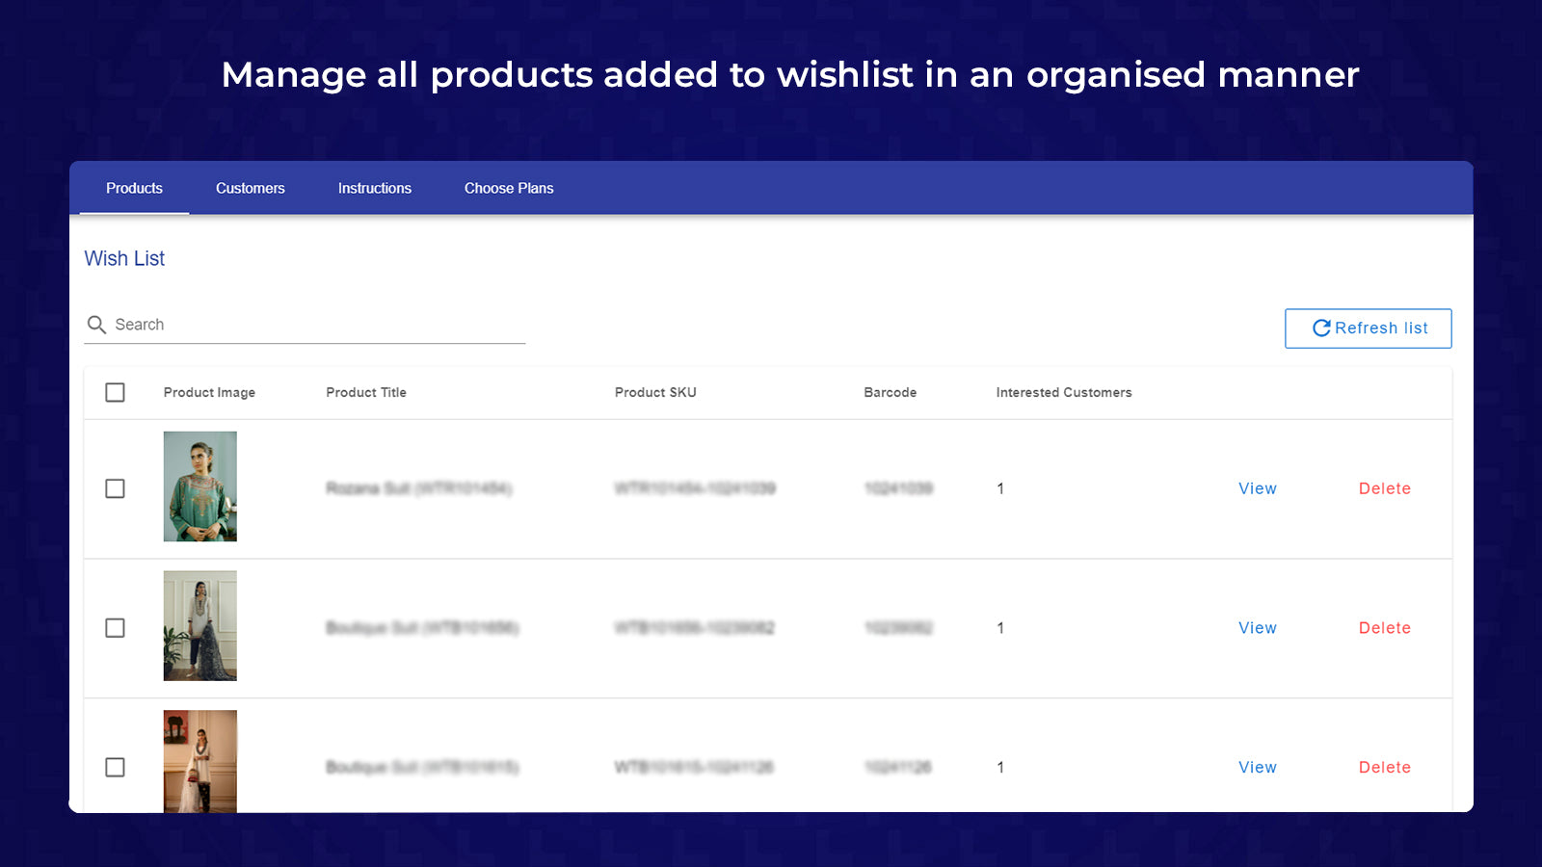Delete the third wishlist product

point(1385,768)
